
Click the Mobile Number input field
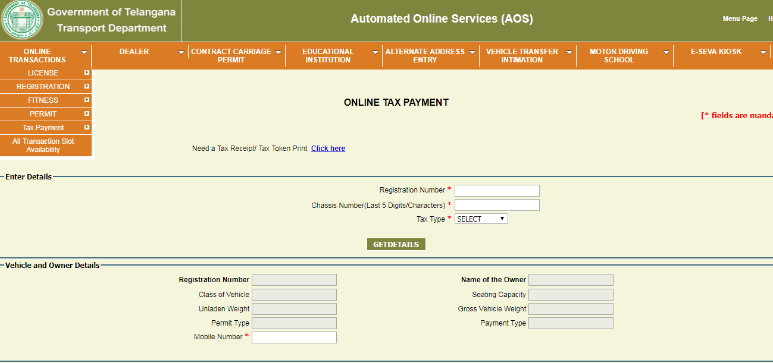pos(294,337)
